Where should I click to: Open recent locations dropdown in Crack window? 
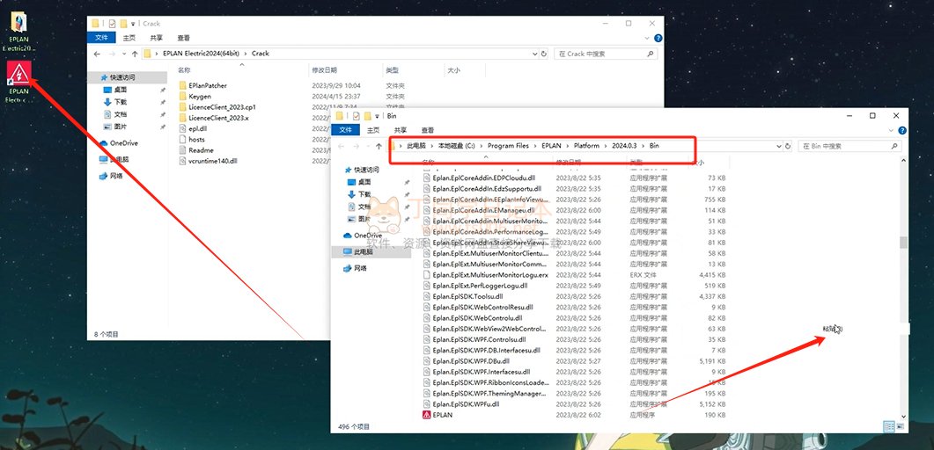(122, 54)
